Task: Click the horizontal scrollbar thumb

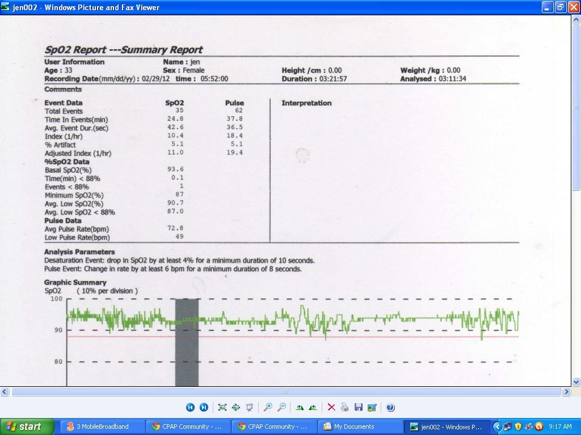Action: [x=286, y=391]
